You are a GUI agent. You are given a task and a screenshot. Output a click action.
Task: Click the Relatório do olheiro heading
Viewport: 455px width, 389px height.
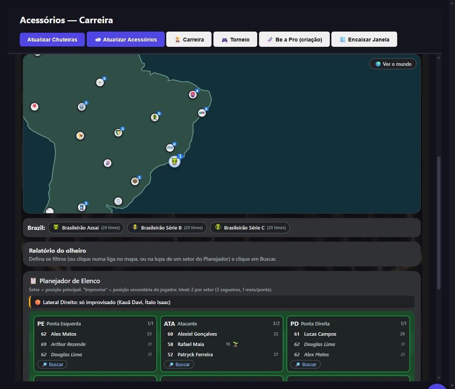click(57, 250)
